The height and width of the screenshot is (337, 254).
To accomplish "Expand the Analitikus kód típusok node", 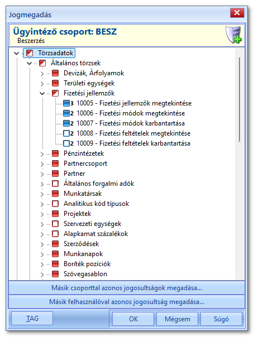I will click(42, 204).
